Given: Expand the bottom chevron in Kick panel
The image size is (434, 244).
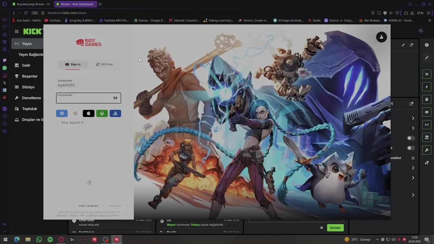Looking at the screenshot, I should [413, 195].
